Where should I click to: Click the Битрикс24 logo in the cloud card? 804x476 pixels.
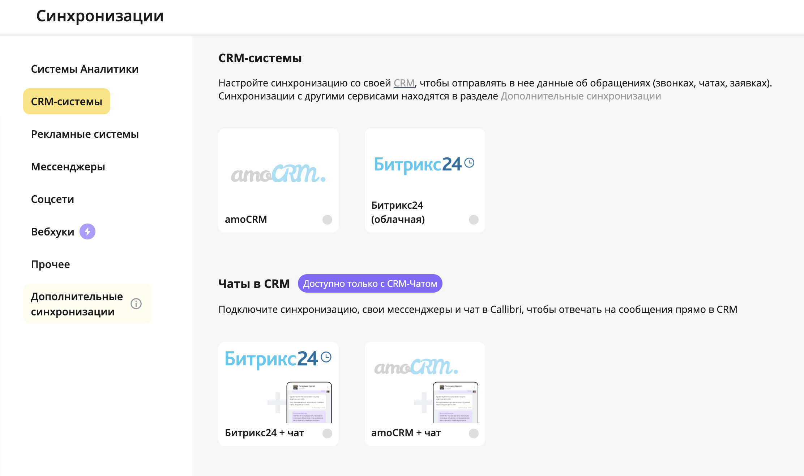tap(424, 165)
